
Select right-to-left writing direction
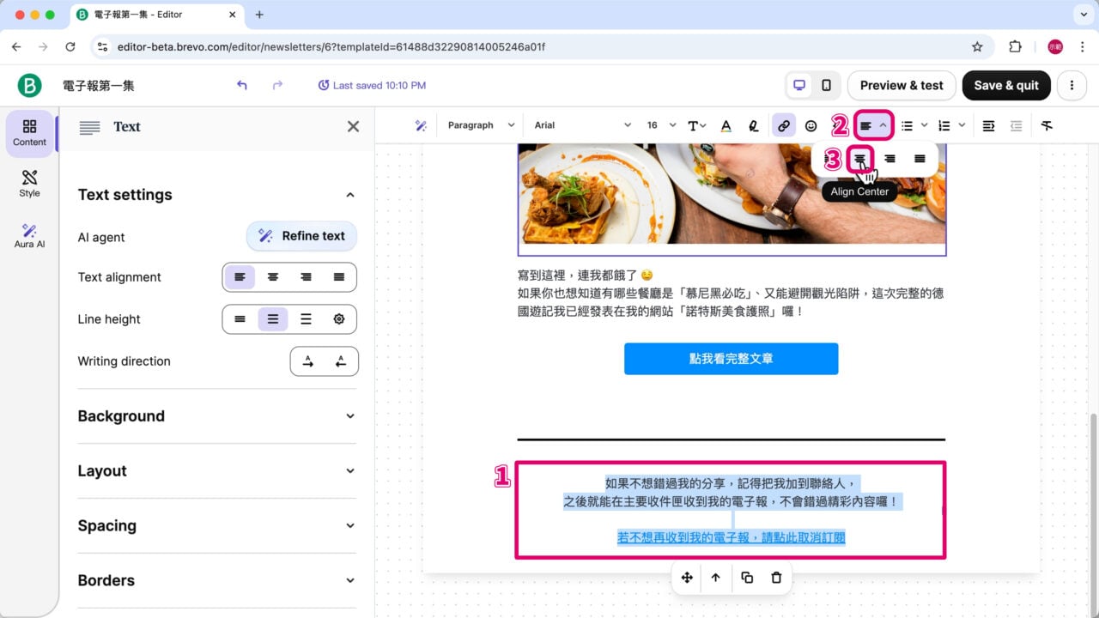coord(340,360)
